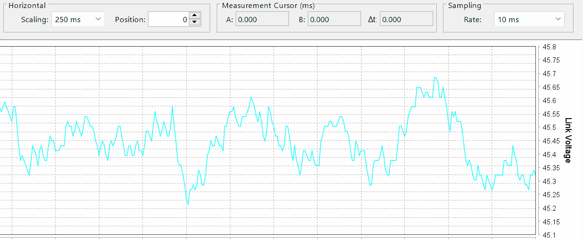Click the Position value input field

point(168,19)
